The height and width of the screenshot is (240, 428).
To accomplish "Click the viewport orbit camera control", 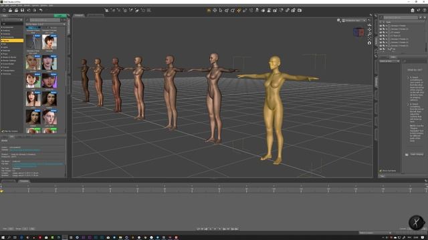I will [x=369, y=25].
